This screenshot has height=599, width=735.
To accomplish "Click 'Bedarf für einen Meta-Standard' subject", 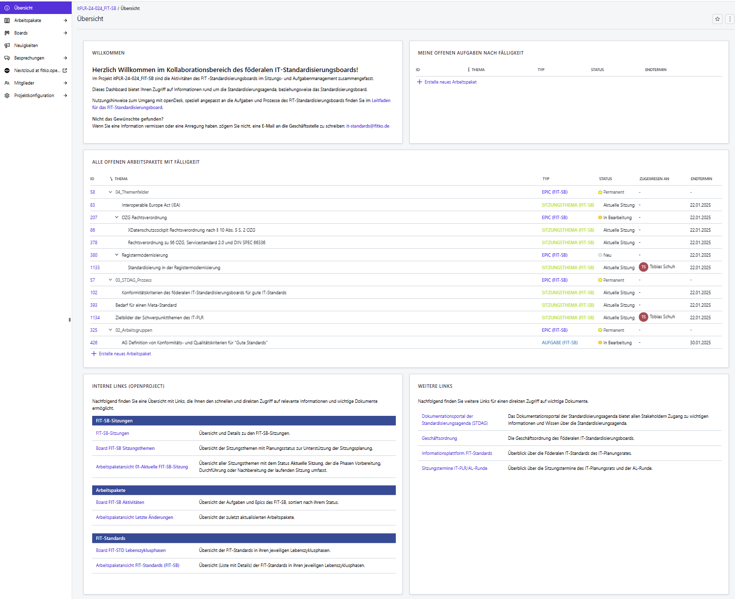I will (146, 305).
